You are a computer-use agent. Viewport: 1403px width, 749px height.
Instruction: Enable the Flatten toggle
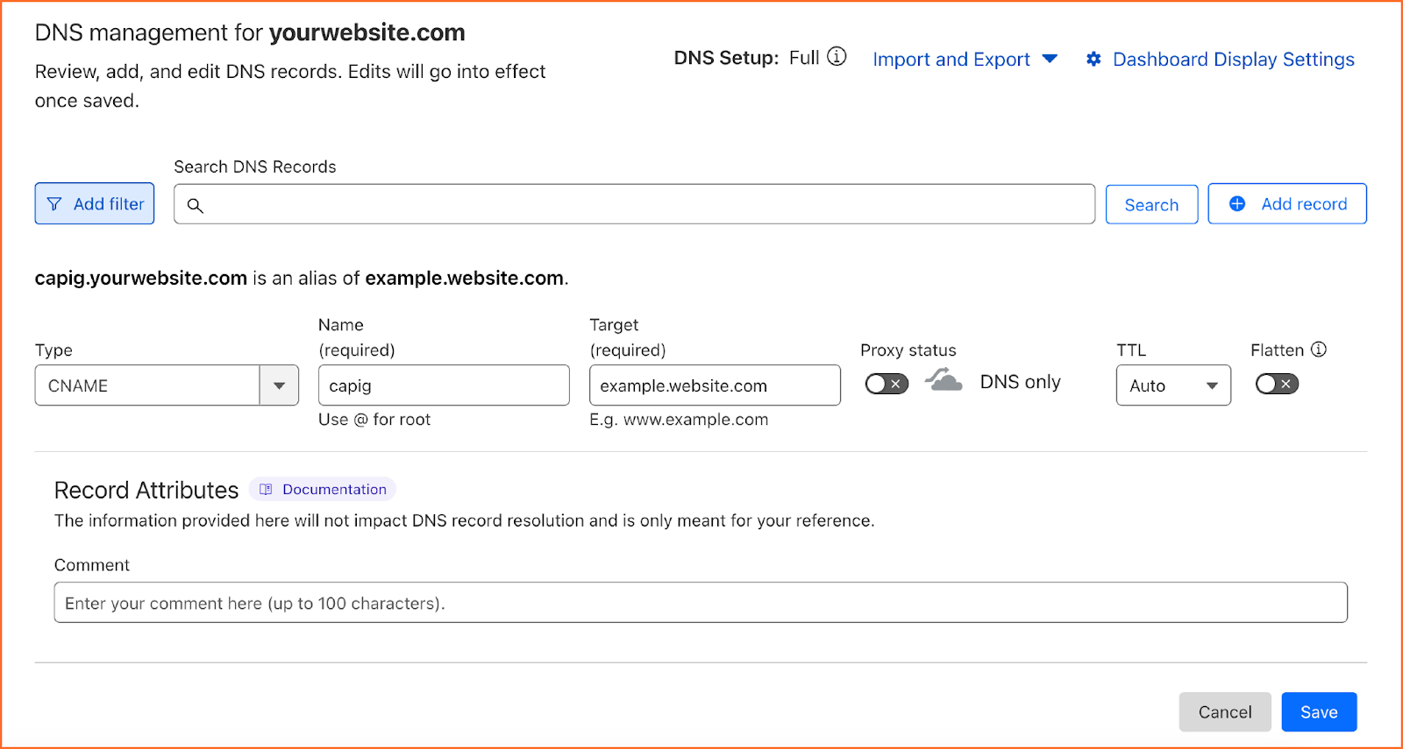coord(1277,384)
